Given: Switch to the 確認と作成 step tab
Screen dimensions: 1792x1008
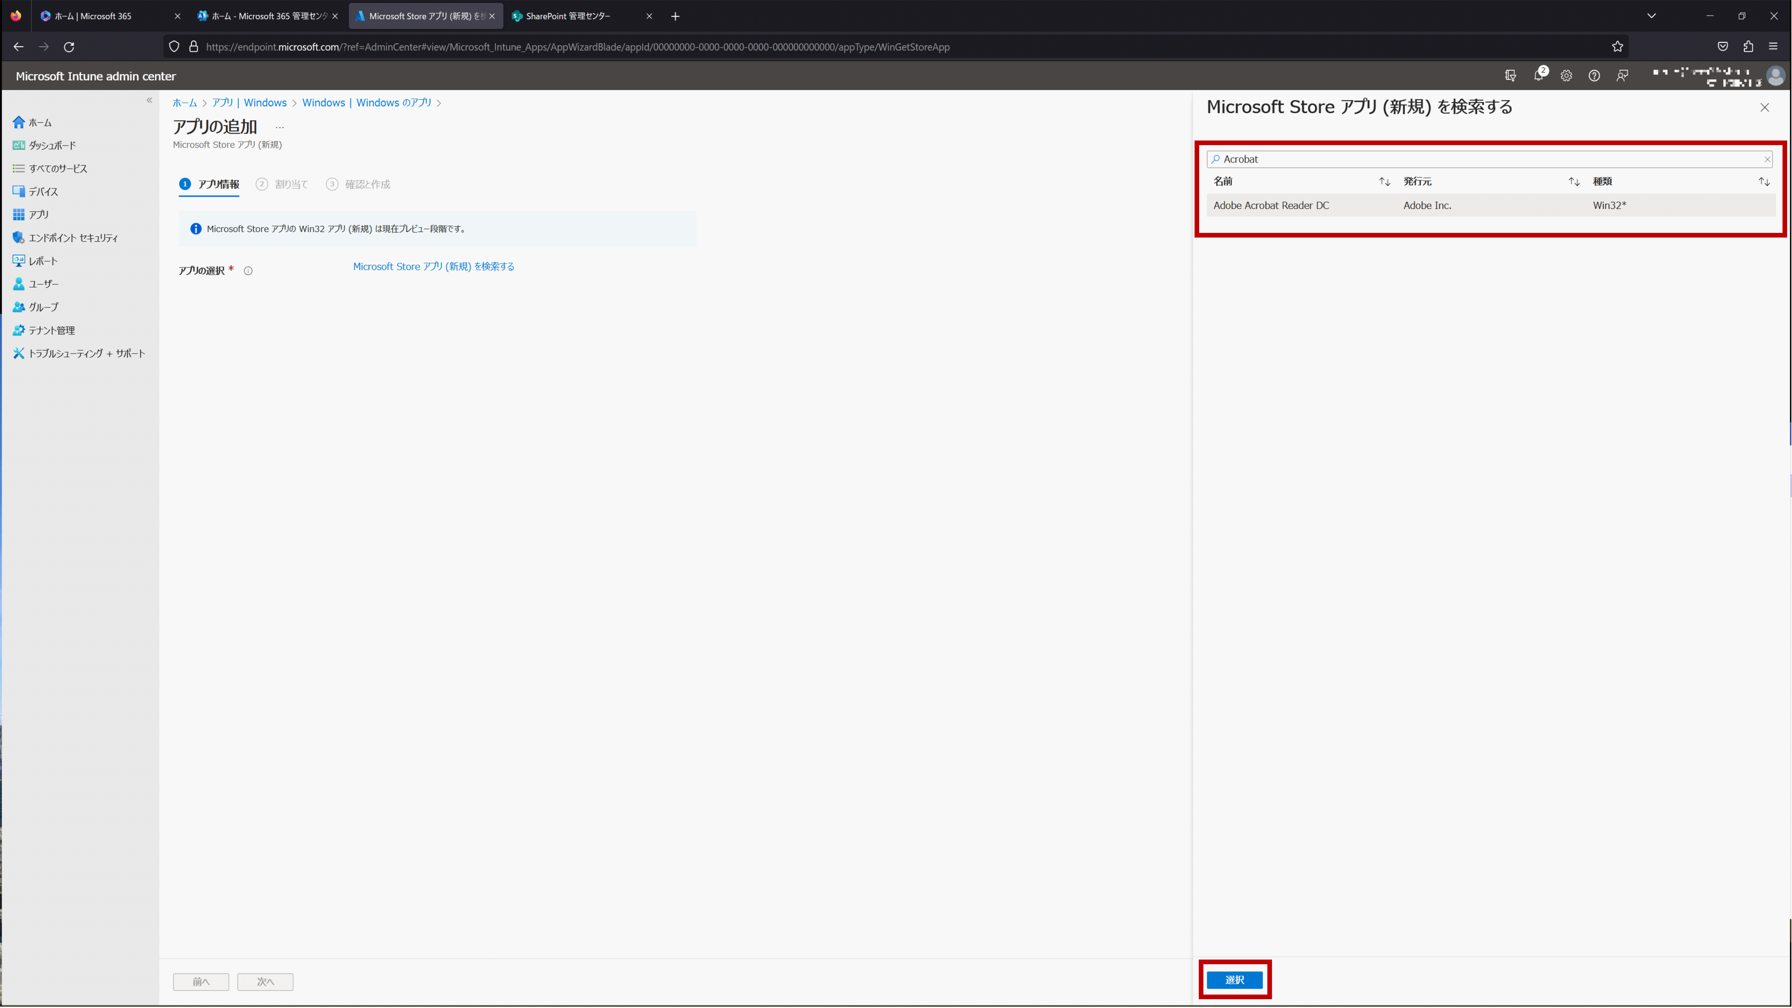Looking at the screenshot, I should 358,184.
